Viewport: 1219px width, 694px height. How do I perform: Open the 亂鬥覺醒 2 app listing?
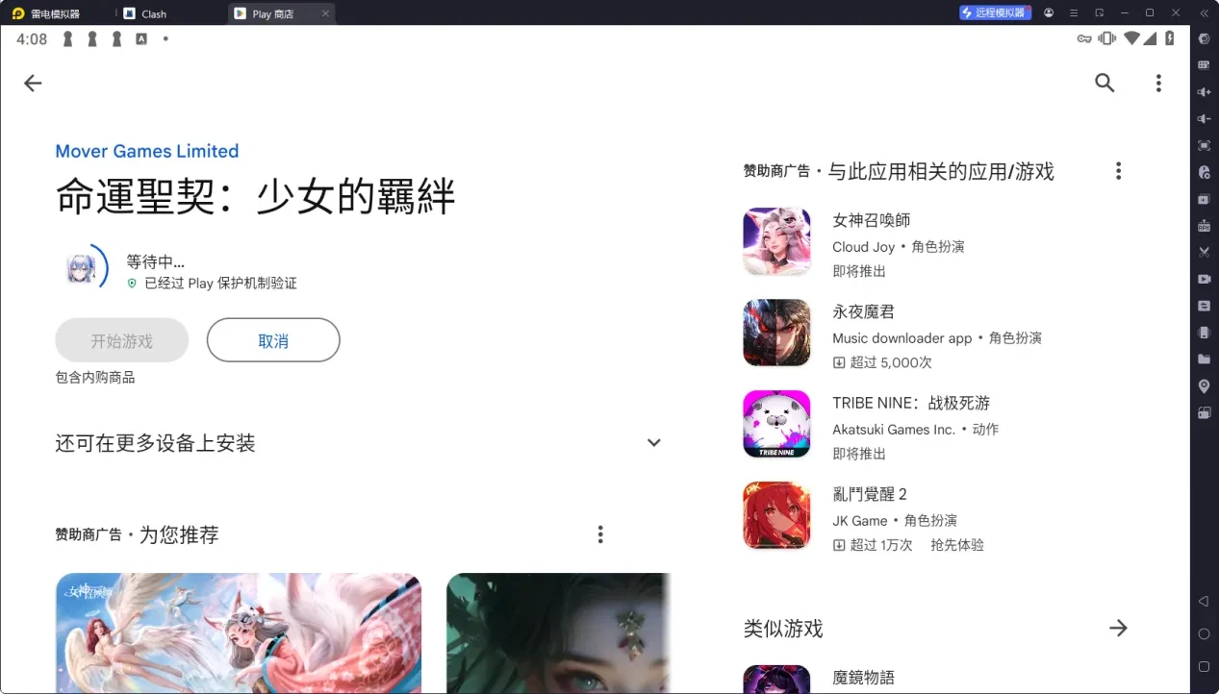click(x=933, y=519)
